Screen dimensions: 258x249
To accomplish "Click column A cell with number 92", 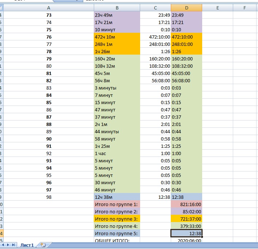I will coord(49,153).
